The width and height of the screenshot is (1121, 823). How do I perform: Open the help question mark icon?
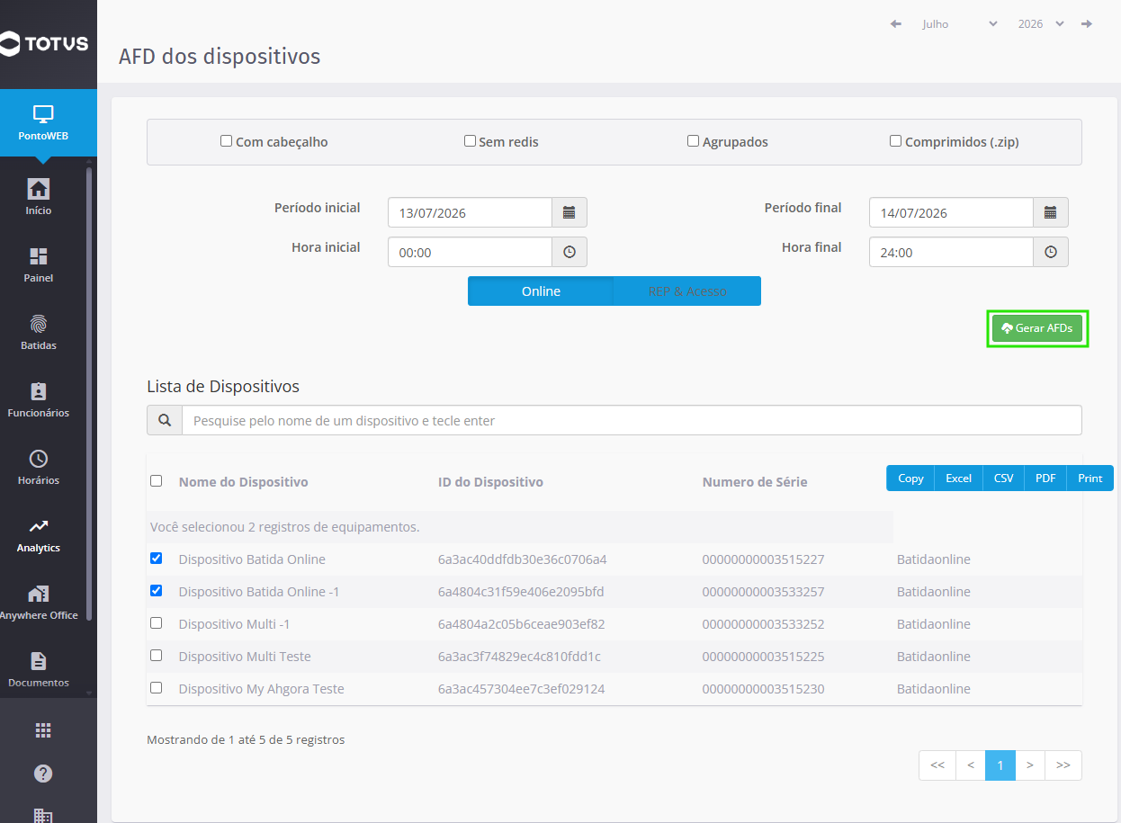point(43,774)
